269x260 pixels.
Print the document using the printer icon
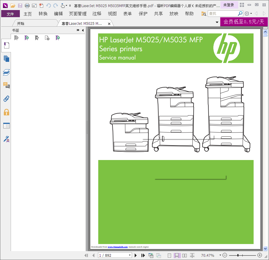pos(27,6)
